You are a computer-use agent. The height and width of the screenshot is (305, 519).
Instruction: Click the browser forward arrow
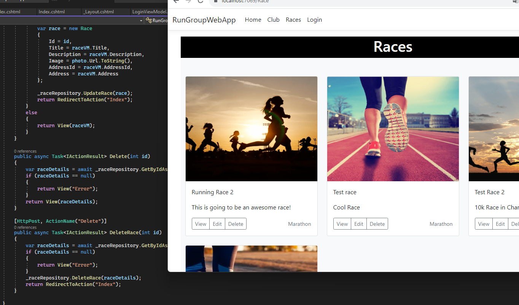[x=188, y=2]
